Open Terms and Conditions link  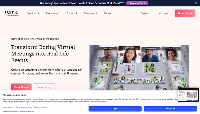point(24,107)
